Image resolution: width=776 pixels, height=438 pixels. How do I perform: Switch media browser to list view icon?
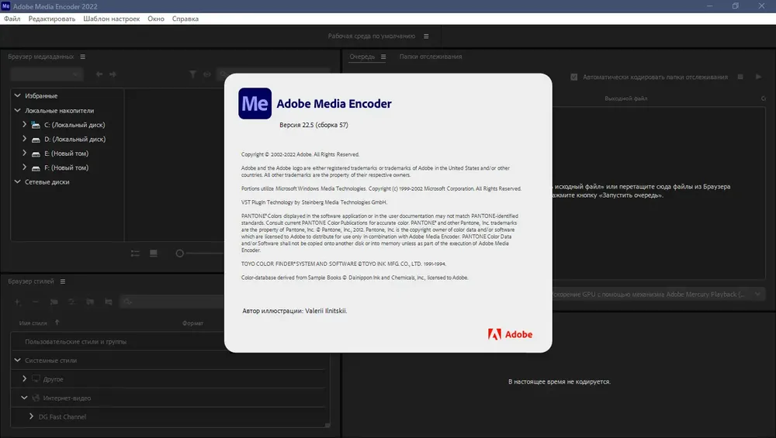point(135,253)
